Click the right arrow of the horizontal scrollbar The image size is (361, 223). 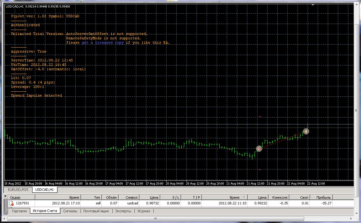pyautogui.click(x=351, y=219)
